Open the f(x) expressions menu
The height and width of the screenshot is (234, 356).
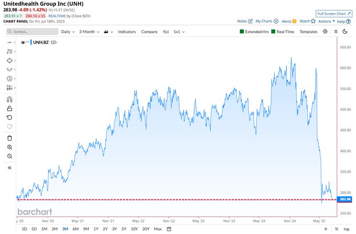point(166,31)
